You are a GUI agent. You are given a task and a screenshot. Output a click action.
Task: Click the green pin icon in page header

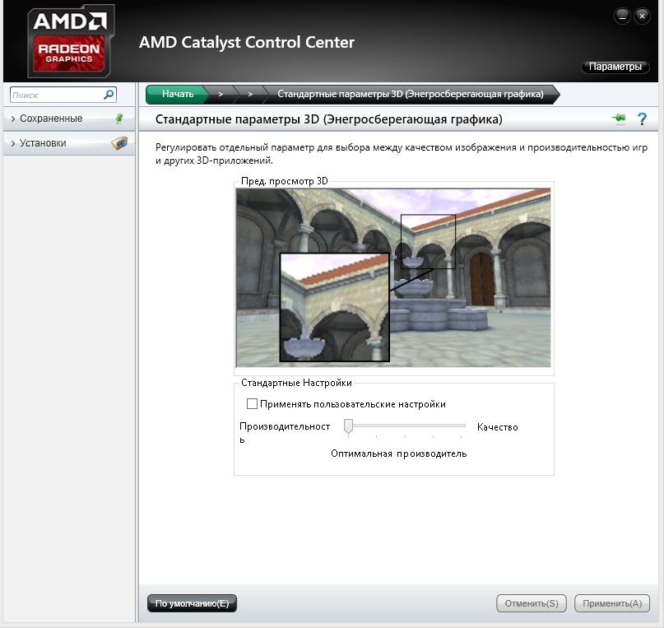(619, 119)
